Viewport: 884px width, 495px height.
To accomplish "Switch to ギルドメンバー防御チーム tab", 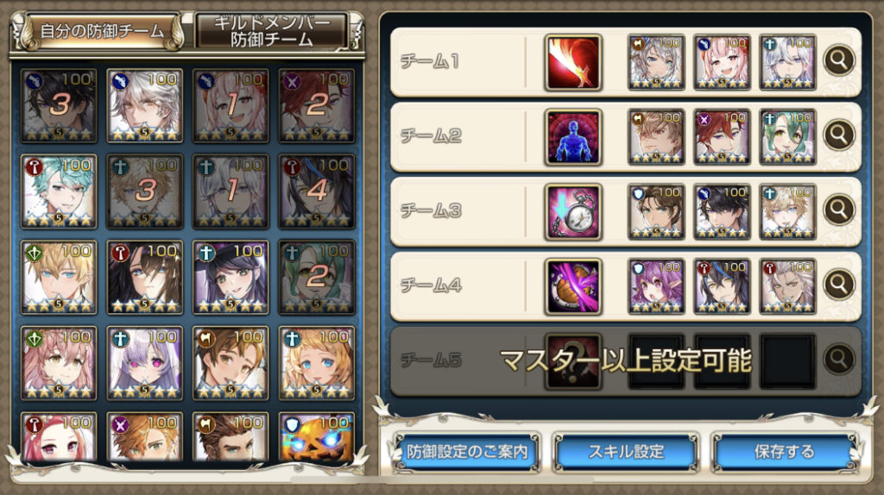I will [x=272, y=31].
